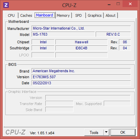The image size is (140, 139).
Task: Click the OK button
Action: point(123,132)
